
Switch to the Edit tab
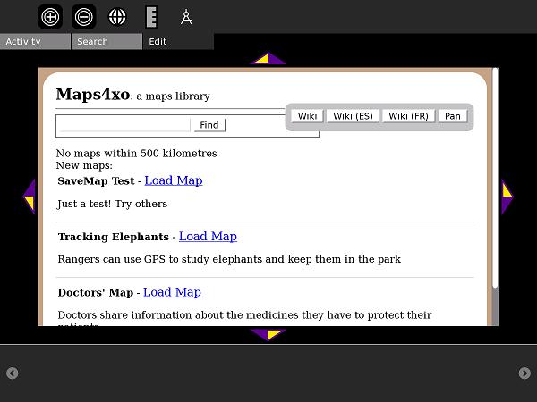coord(178,42)
